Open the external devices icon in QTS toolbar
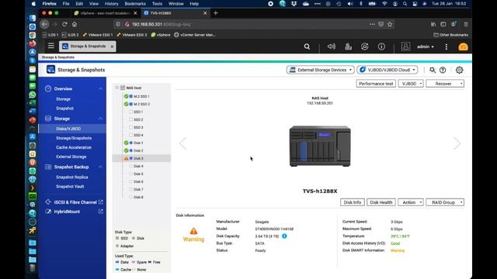The image size is (497, 279). 365,46
